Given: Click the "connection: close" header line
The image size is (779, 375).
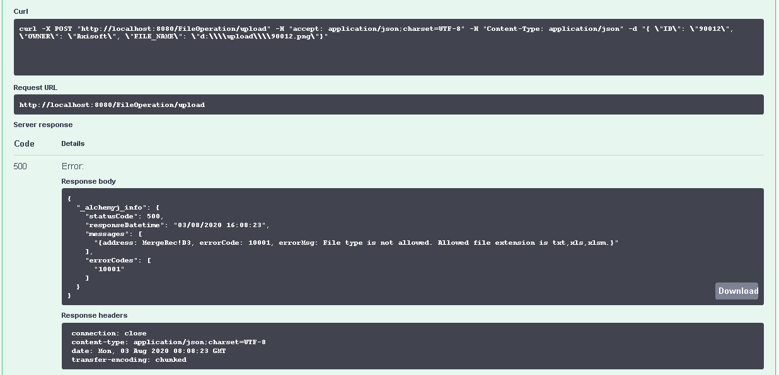Looking at the screenshot, I should (108, 333).
